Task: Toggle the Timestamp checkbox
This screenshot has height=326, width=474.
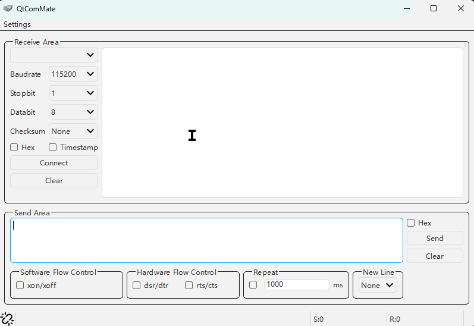Action: click(x=52, y=148)
